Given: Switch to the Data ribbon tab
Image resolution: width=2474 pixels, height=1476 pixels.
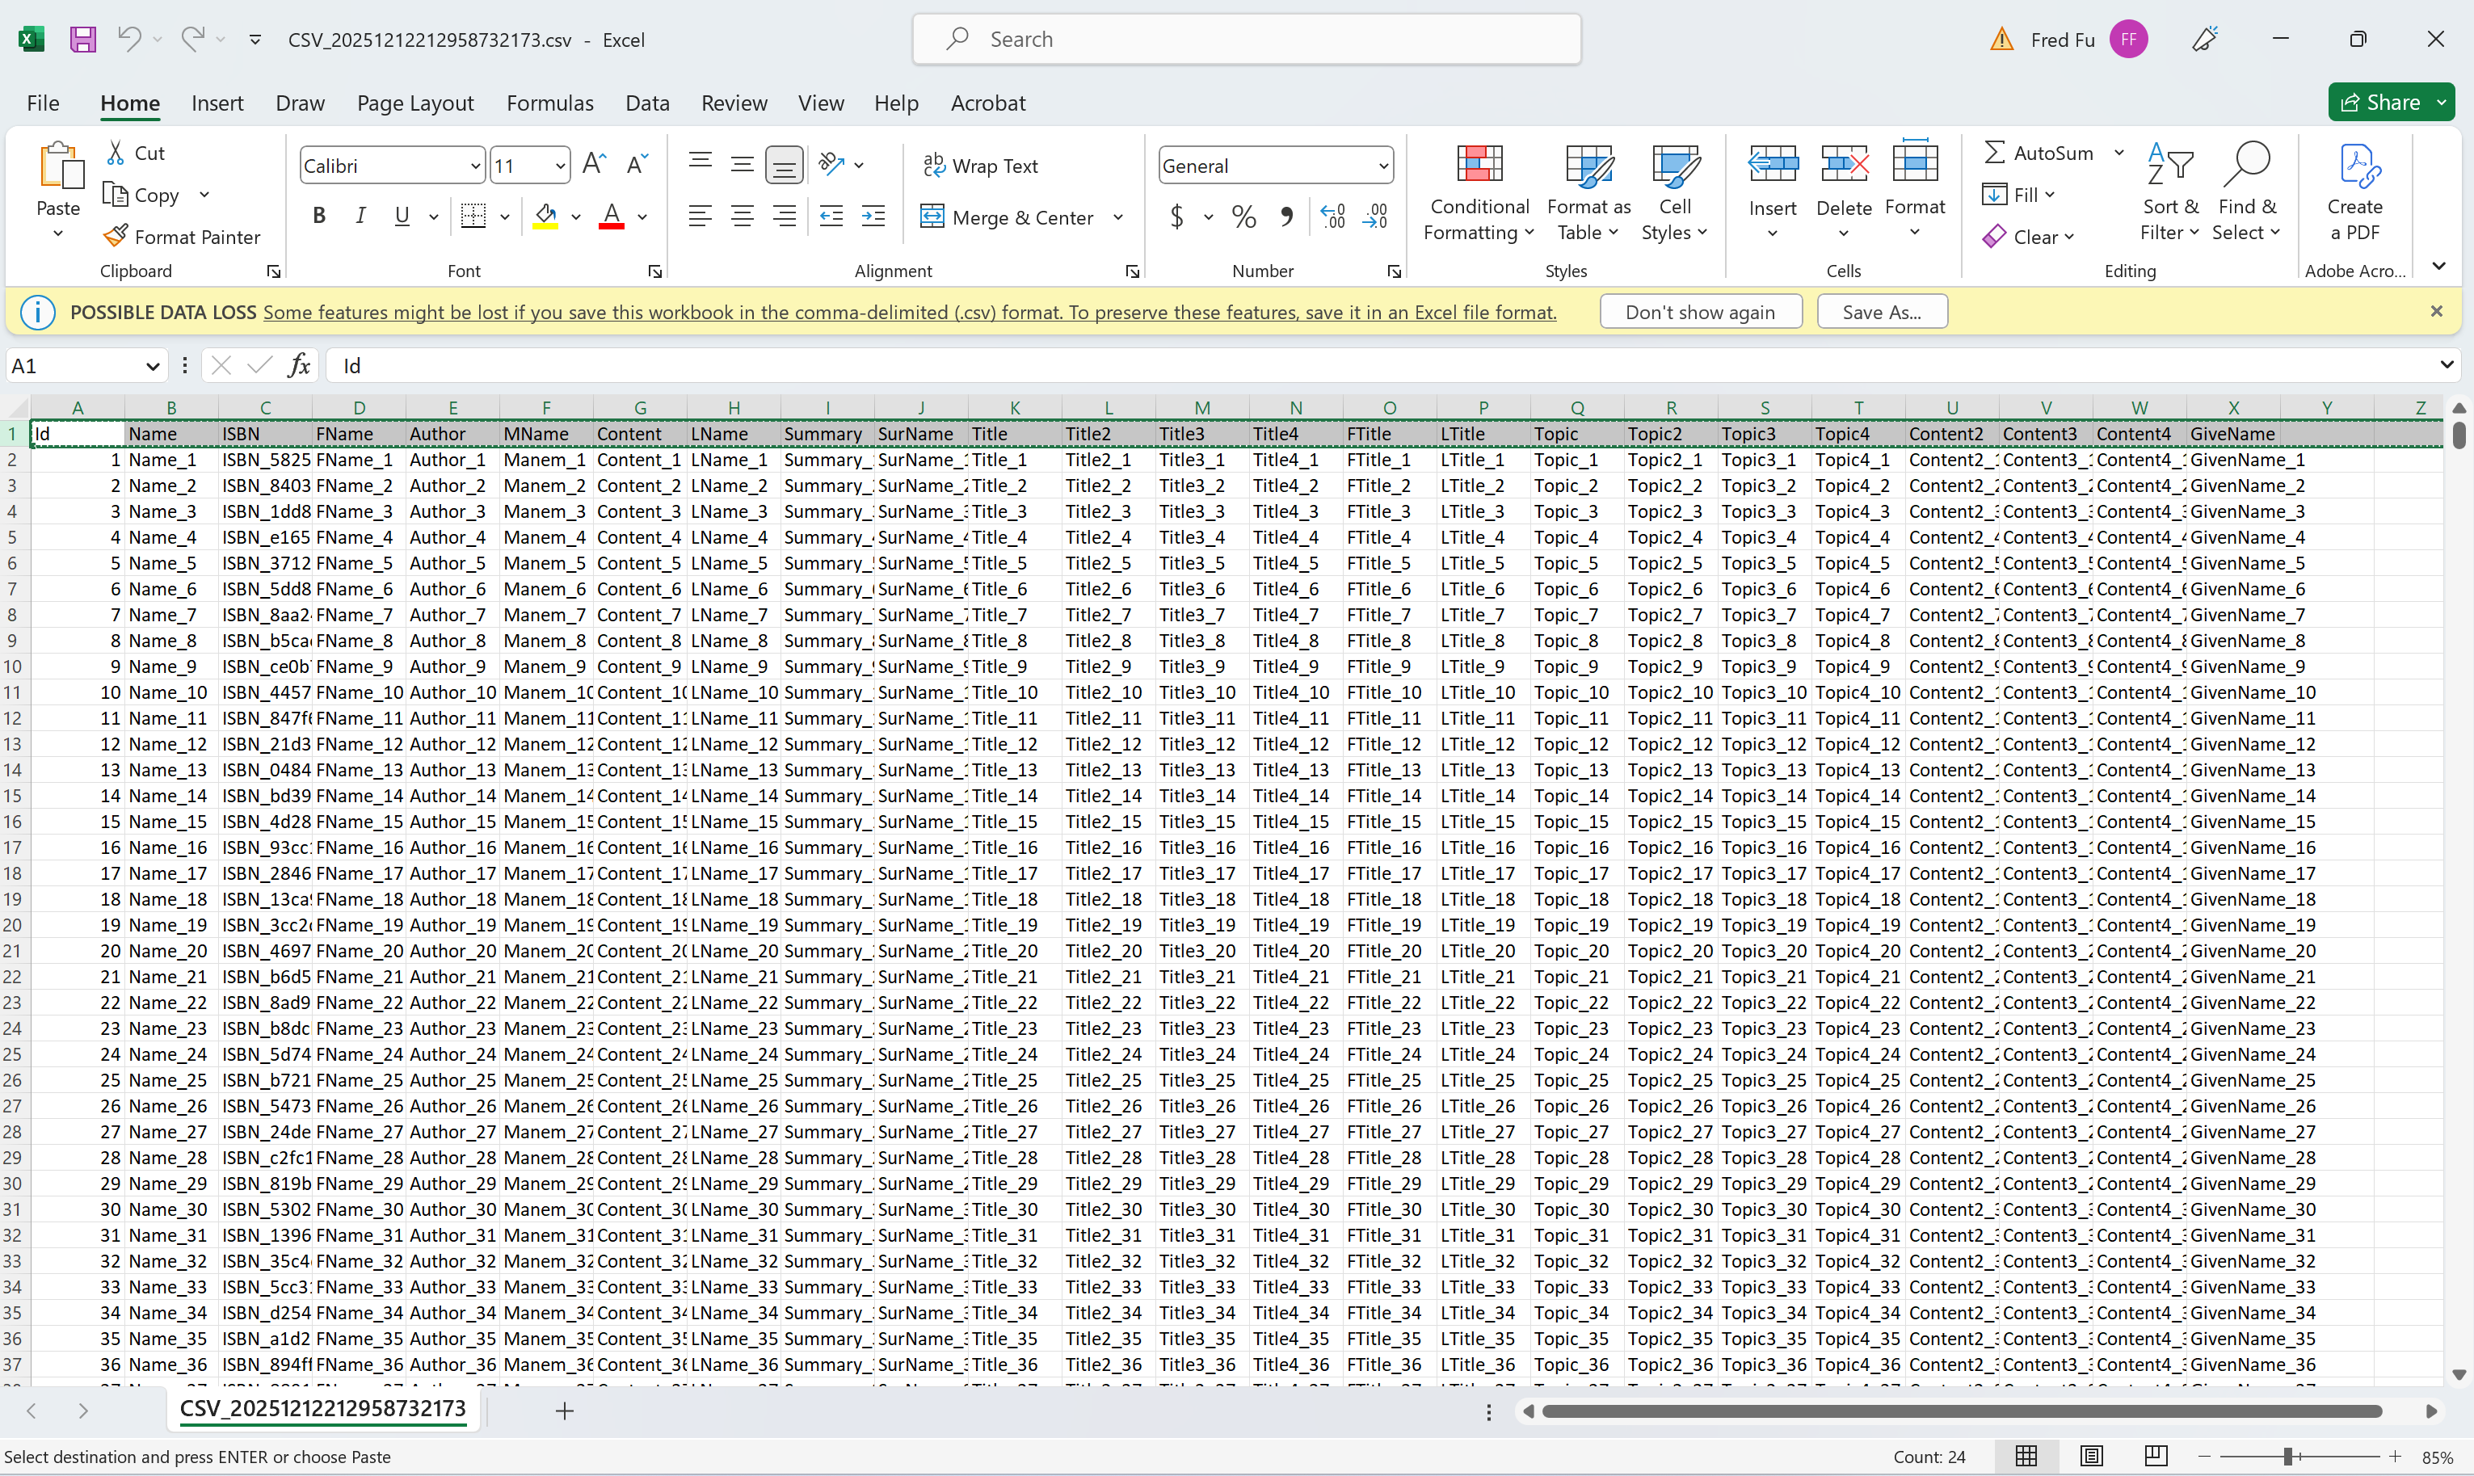Looking at the screenshot, I should click(x=646, y=103).
